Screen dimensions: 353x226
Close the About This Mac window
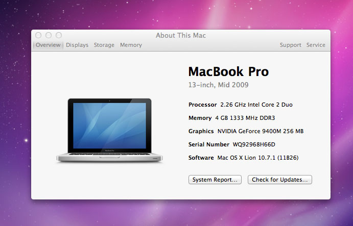[x=38, y=35]
